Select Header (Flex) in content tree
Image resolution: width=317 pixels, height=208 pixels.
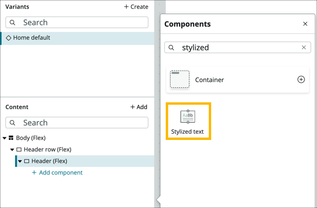tap(49, 161)
